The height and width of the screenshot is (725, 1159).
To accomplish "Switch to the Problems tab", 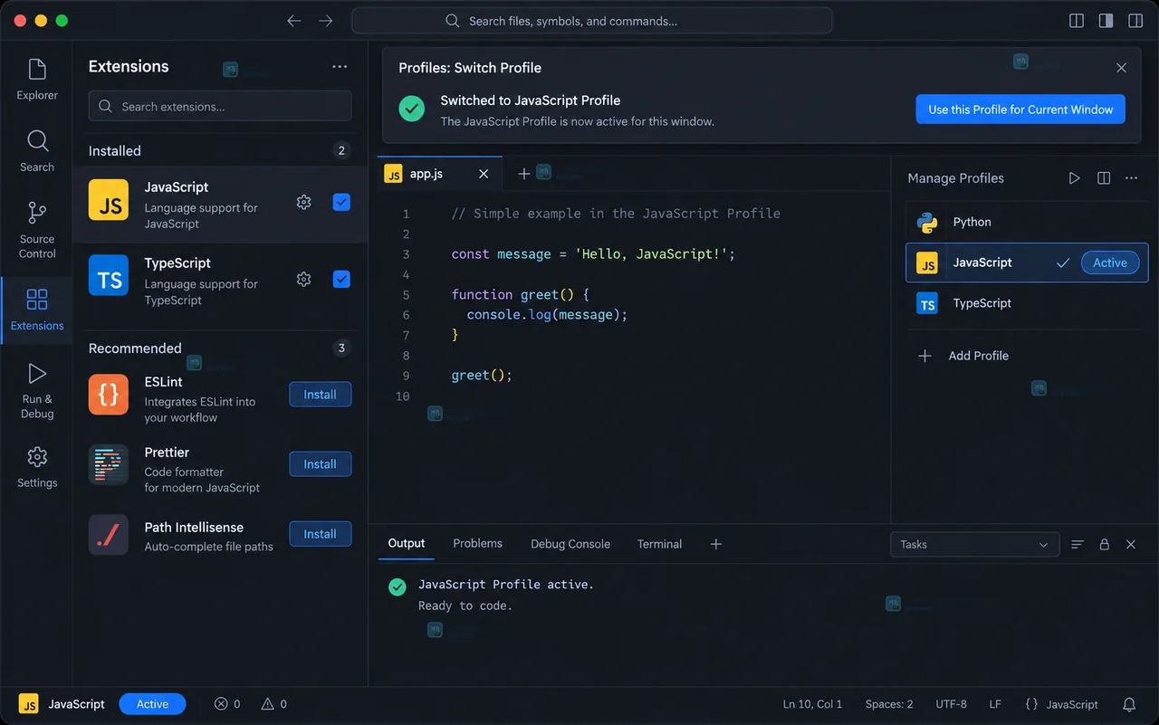I will [x=477, y=543].
